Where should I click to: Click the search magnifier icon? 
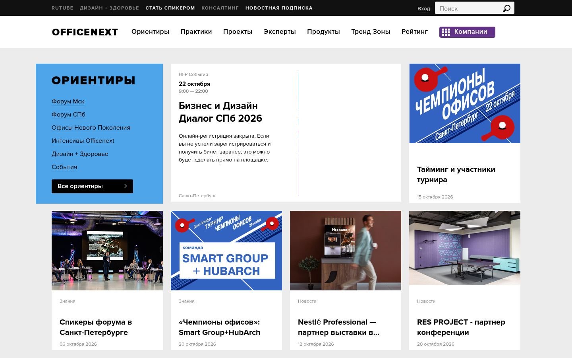point(506,8)
